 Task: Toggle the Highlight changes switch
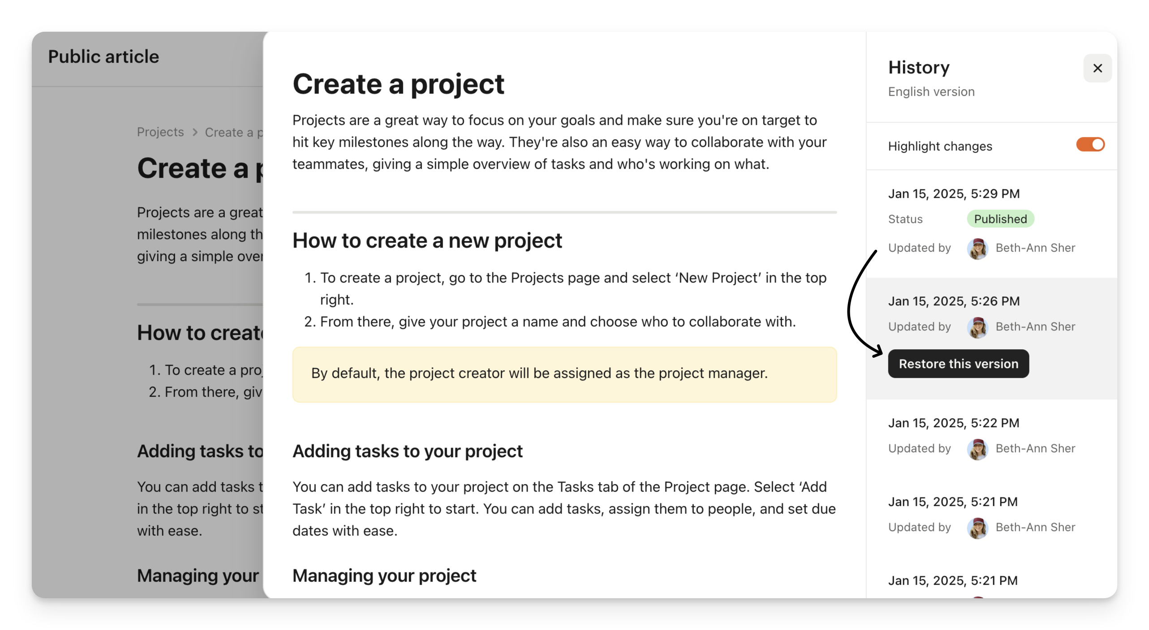(1090, 145)
